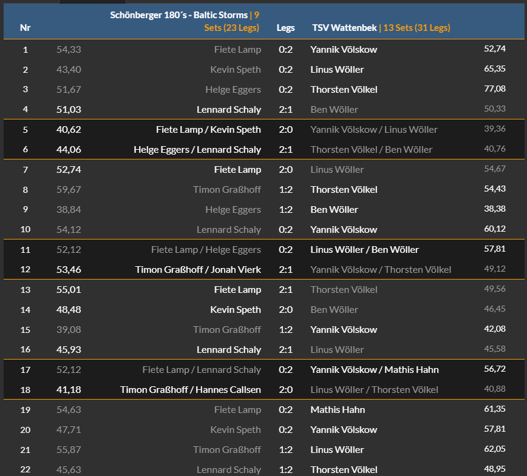Click average 65,35 in match 2
The width and height of the screenshot is (527, 476).
(495, 69)
